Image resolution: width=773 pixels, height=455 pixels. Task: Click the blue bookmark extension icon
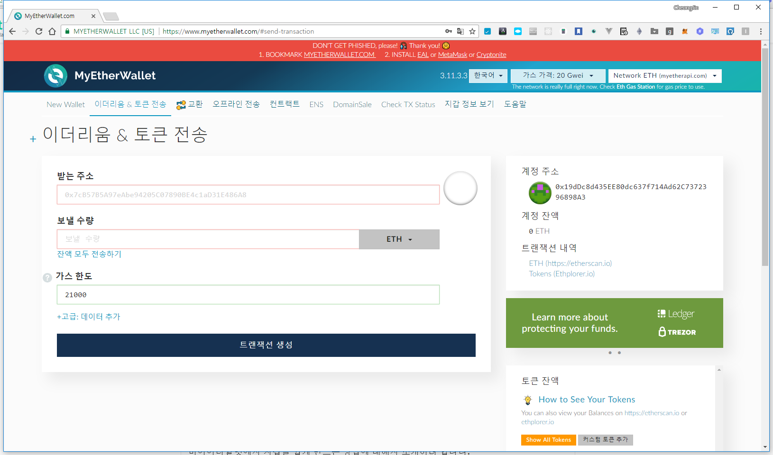(579, 31)
